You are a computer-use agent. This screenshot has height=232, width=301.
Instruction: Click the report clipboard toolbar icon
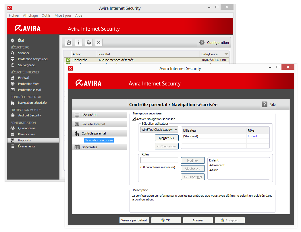[x=69, y=42]
